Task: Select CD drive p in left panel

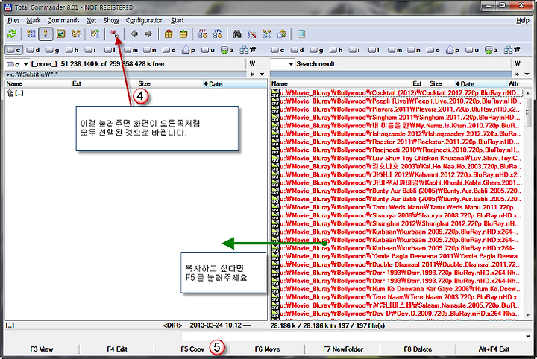Action: click(x=189, y=50)
